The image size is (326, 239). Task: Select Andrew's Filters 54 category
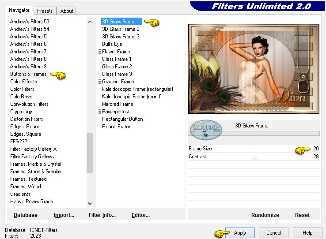[x=30, y=29]
